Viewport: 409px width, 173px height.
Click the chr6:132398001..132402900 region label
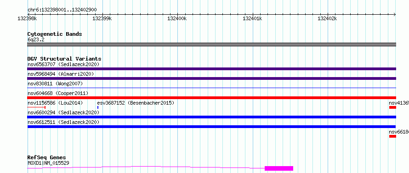(62, 10)
